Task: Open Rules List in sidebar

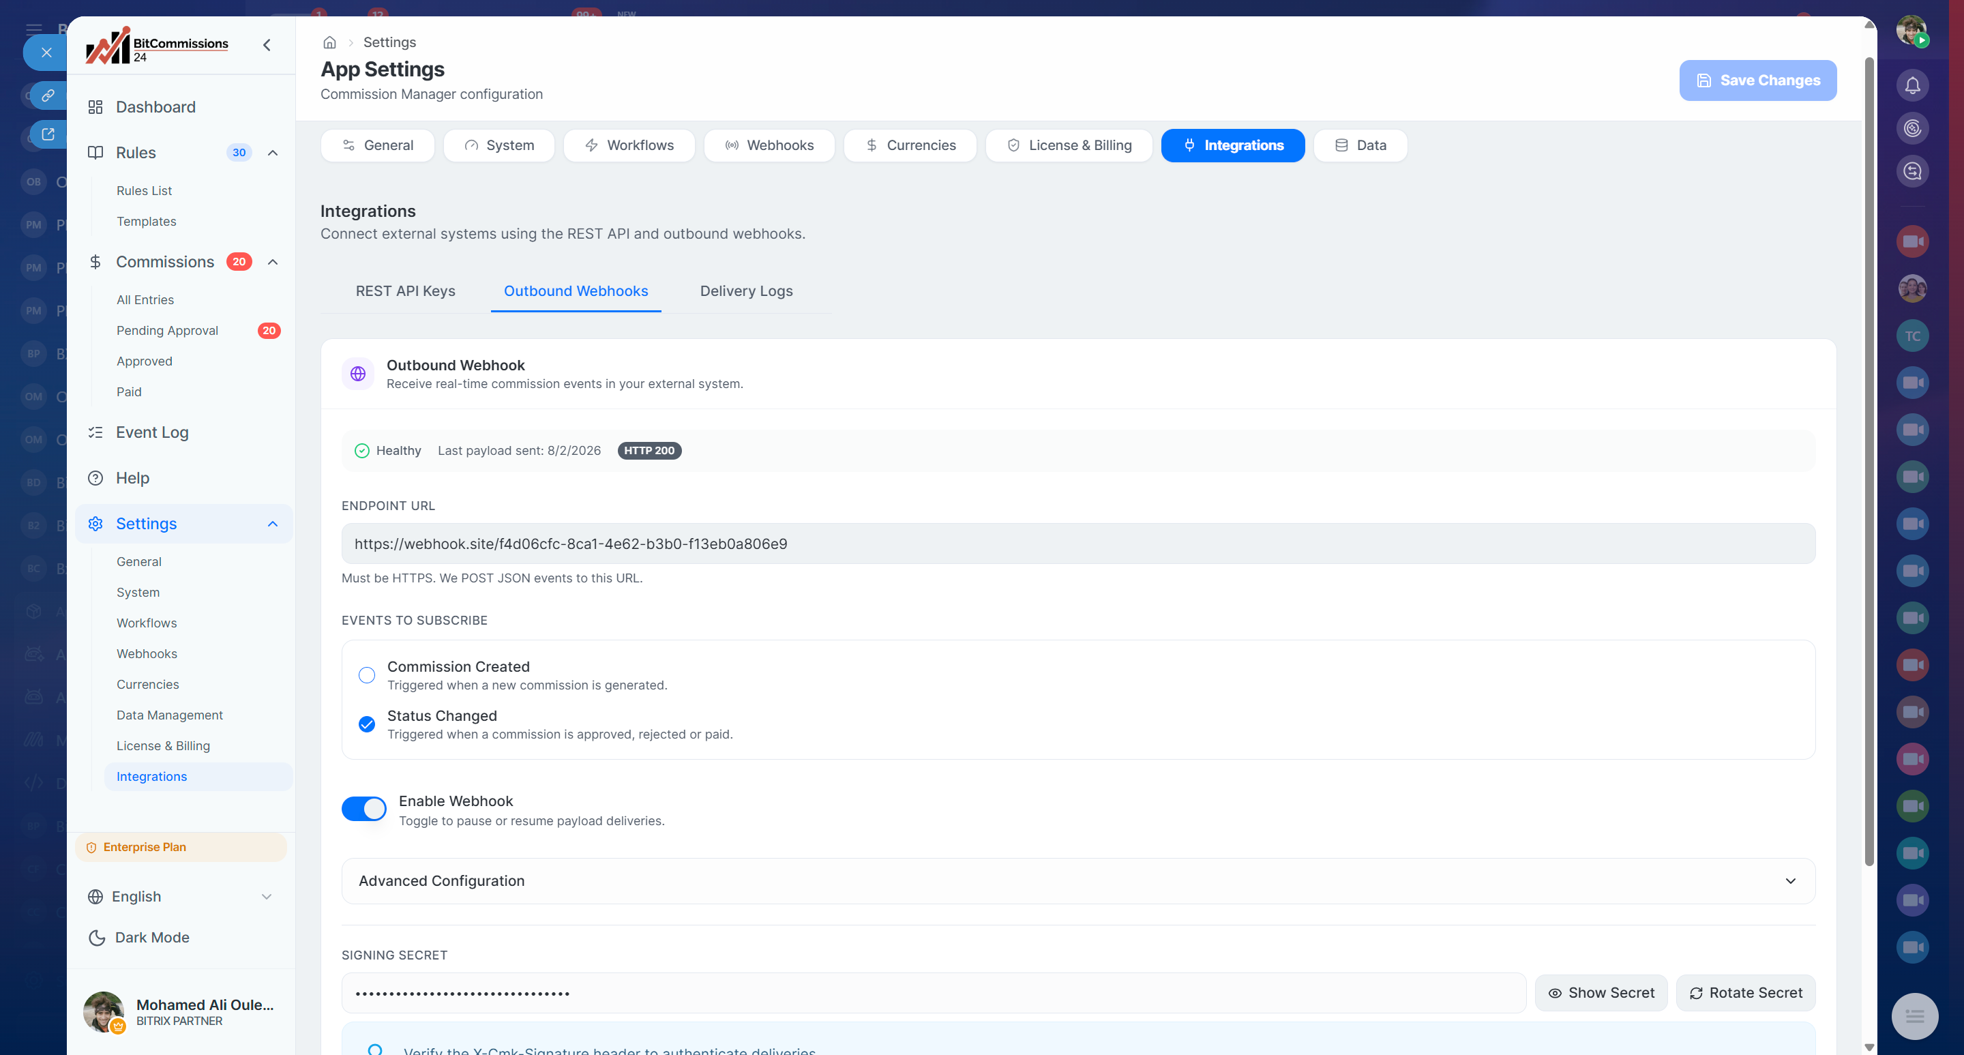Action: point(144,190)
